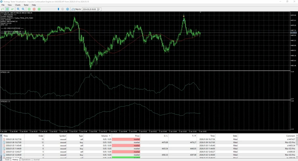Click the S/L value 4392.33
Viewport: 298px width, 161px height.
tap(165, 155)
